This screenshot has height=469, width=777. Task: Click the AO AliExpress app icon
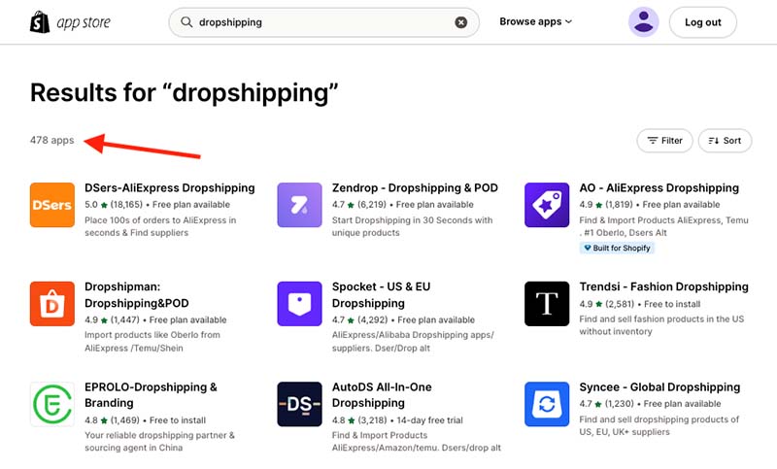[547, 205]
